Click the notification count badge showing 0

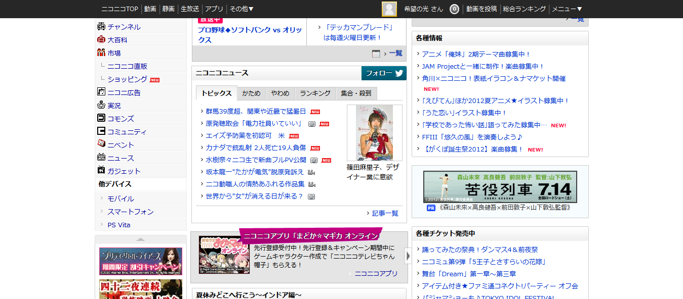point(455,9)
